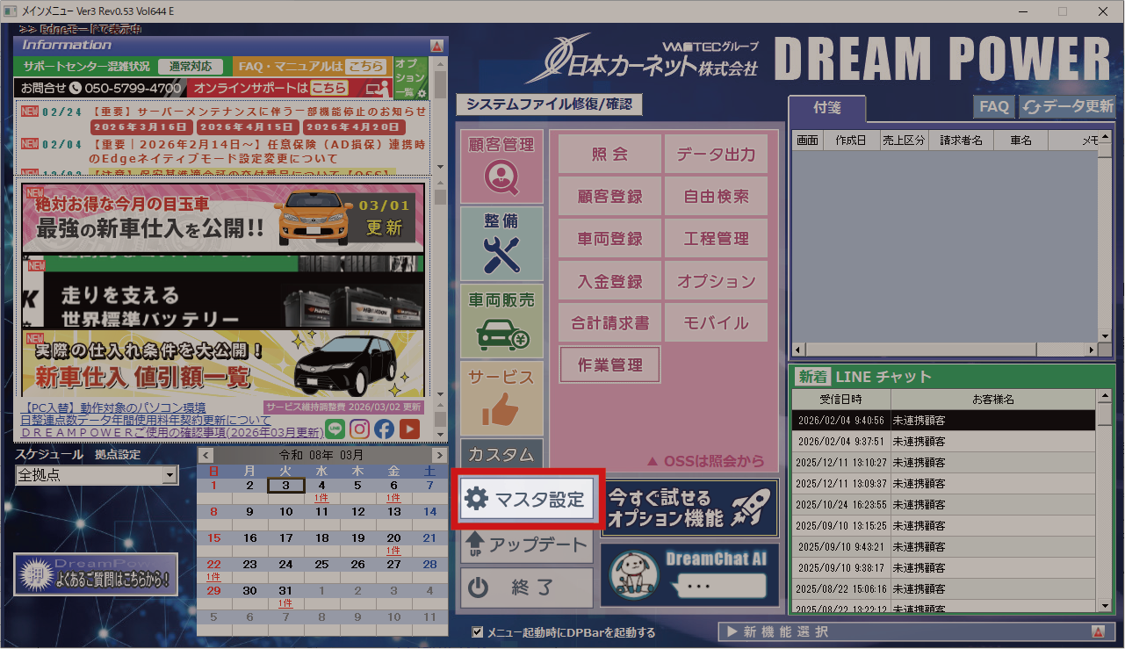Viewport: 1125px width, 649px height.
Task: Open the PC入替 動作対象のパソコン環境 link
Action: click(x=113, y=408)
